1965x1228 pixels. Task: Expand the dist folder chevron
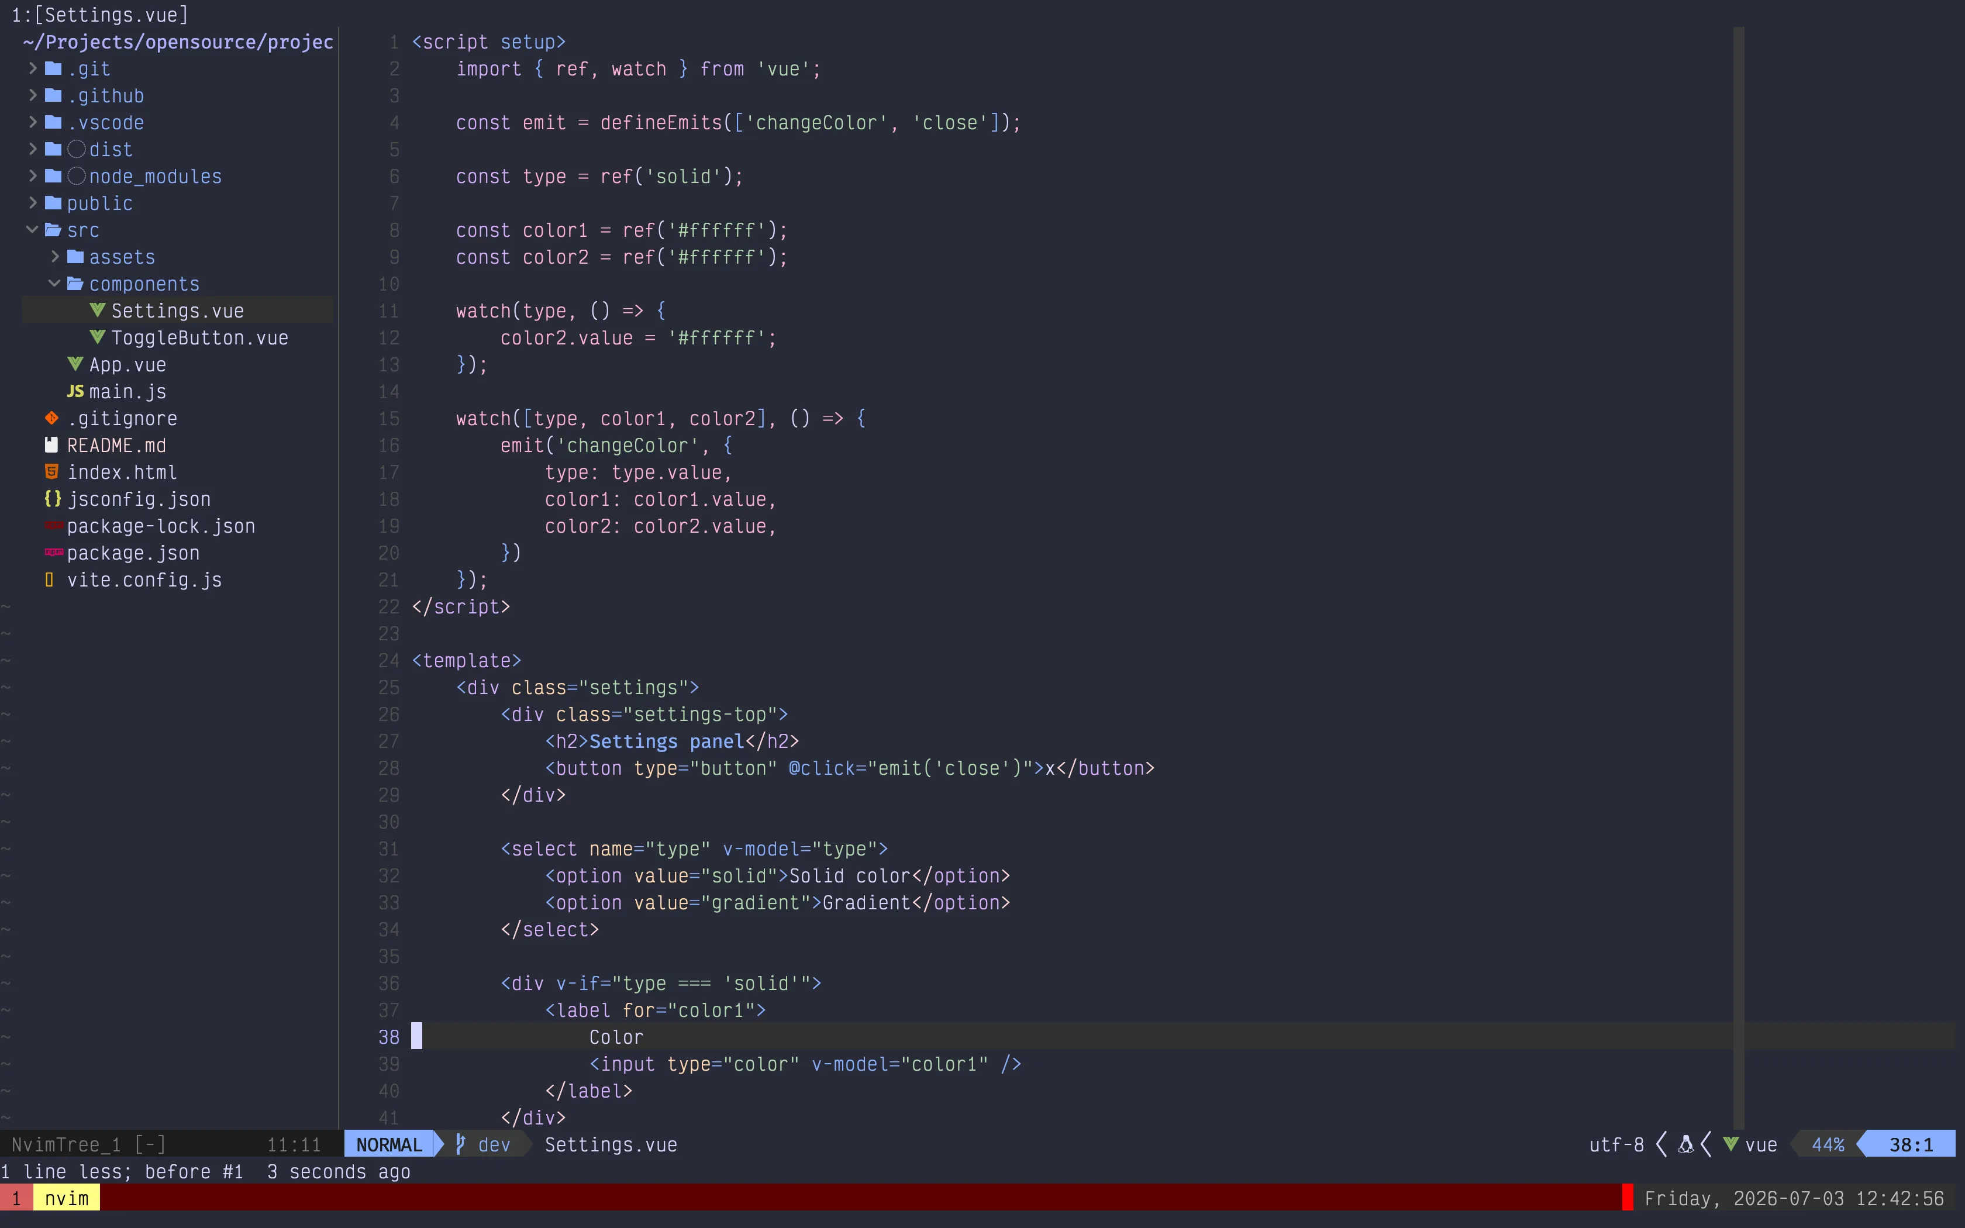point(33,149)
